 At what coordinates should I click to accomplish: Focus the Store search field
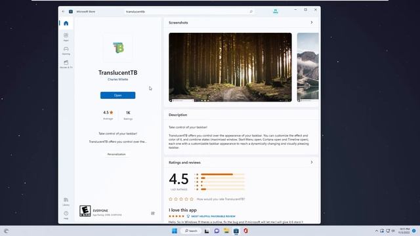tap(188, 12)
